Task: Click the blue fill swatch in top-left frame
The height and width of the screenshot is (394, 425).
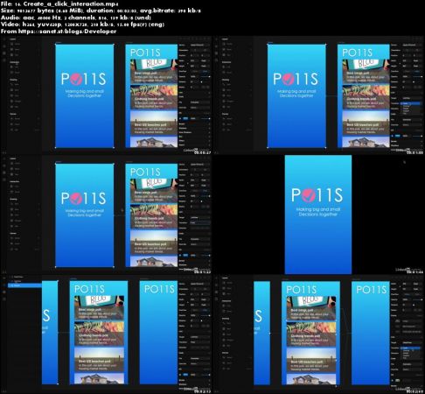Action: pyautogui.click(x=185, y=118)
